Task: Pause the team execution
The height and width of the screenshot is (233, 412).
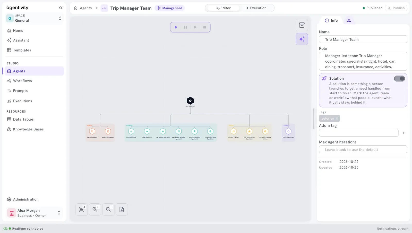Action: click(185, 27)
